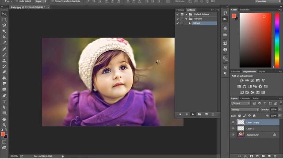Switch to the Swatches tab
Viewport: 283px width, 159px height.
pos(245,10)
